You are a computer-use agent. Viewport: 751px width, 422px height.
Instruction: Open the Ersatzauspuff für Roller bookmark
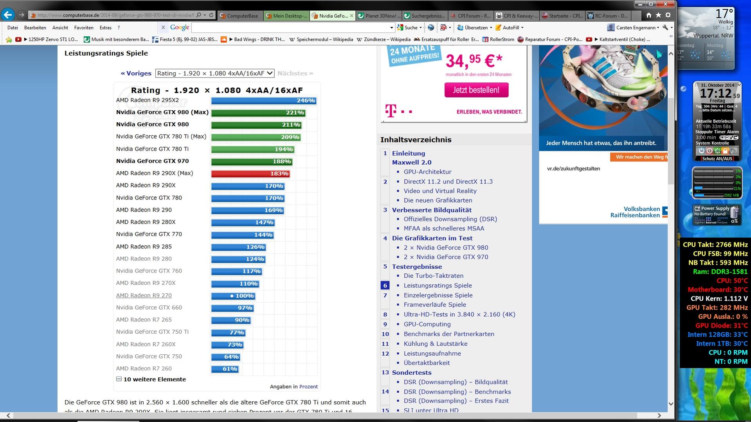click(446, 39)
